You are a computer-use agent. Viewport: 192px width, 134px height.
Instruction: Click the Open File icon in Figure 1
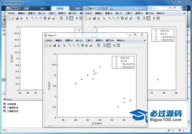click(13, 18)
